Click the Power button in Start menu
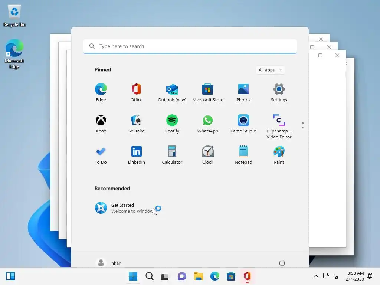 point(282,263)
